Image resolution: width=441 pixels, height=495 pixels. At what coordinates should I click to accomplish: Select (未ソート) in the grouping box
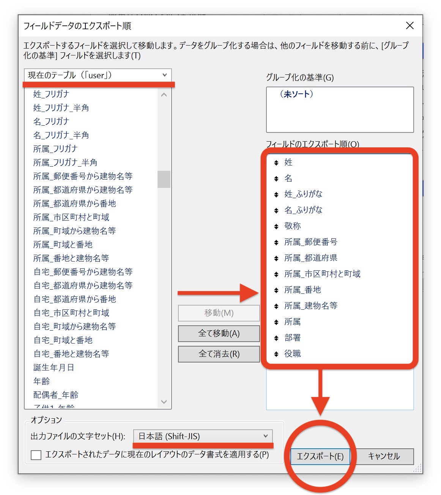(296, 94)
